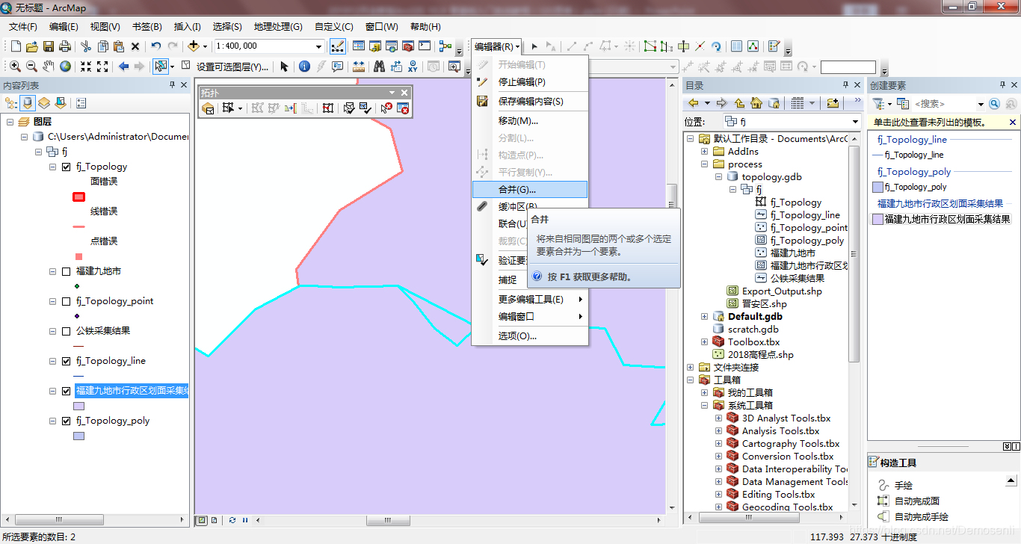Viewport: 1021px width, 544px height.
Task: Click the Add Data button
Action: coord(194,46)
